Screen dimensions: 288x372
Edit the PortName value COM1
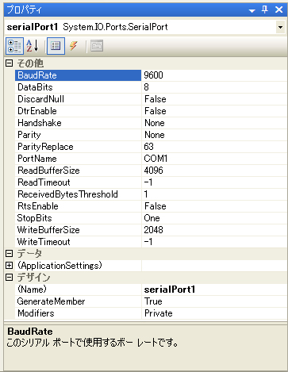tap(214, 159)
